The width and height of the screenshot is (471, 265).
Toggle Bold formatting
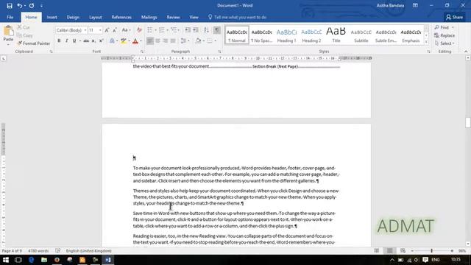point(59,41)
